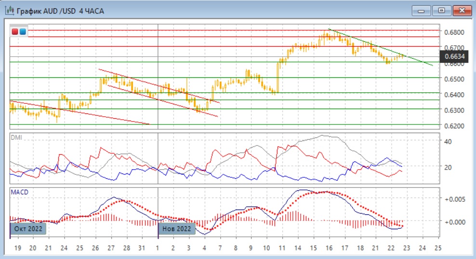Screen dimensions: 476x259
Task: Click the candlestick chart icon in the title bar
Action: 10,10
